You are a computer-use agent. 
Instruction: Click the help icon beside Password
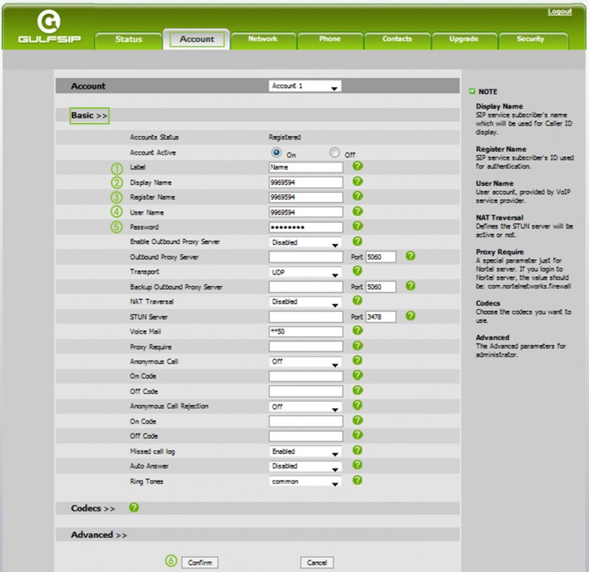[x=358, y=226]
